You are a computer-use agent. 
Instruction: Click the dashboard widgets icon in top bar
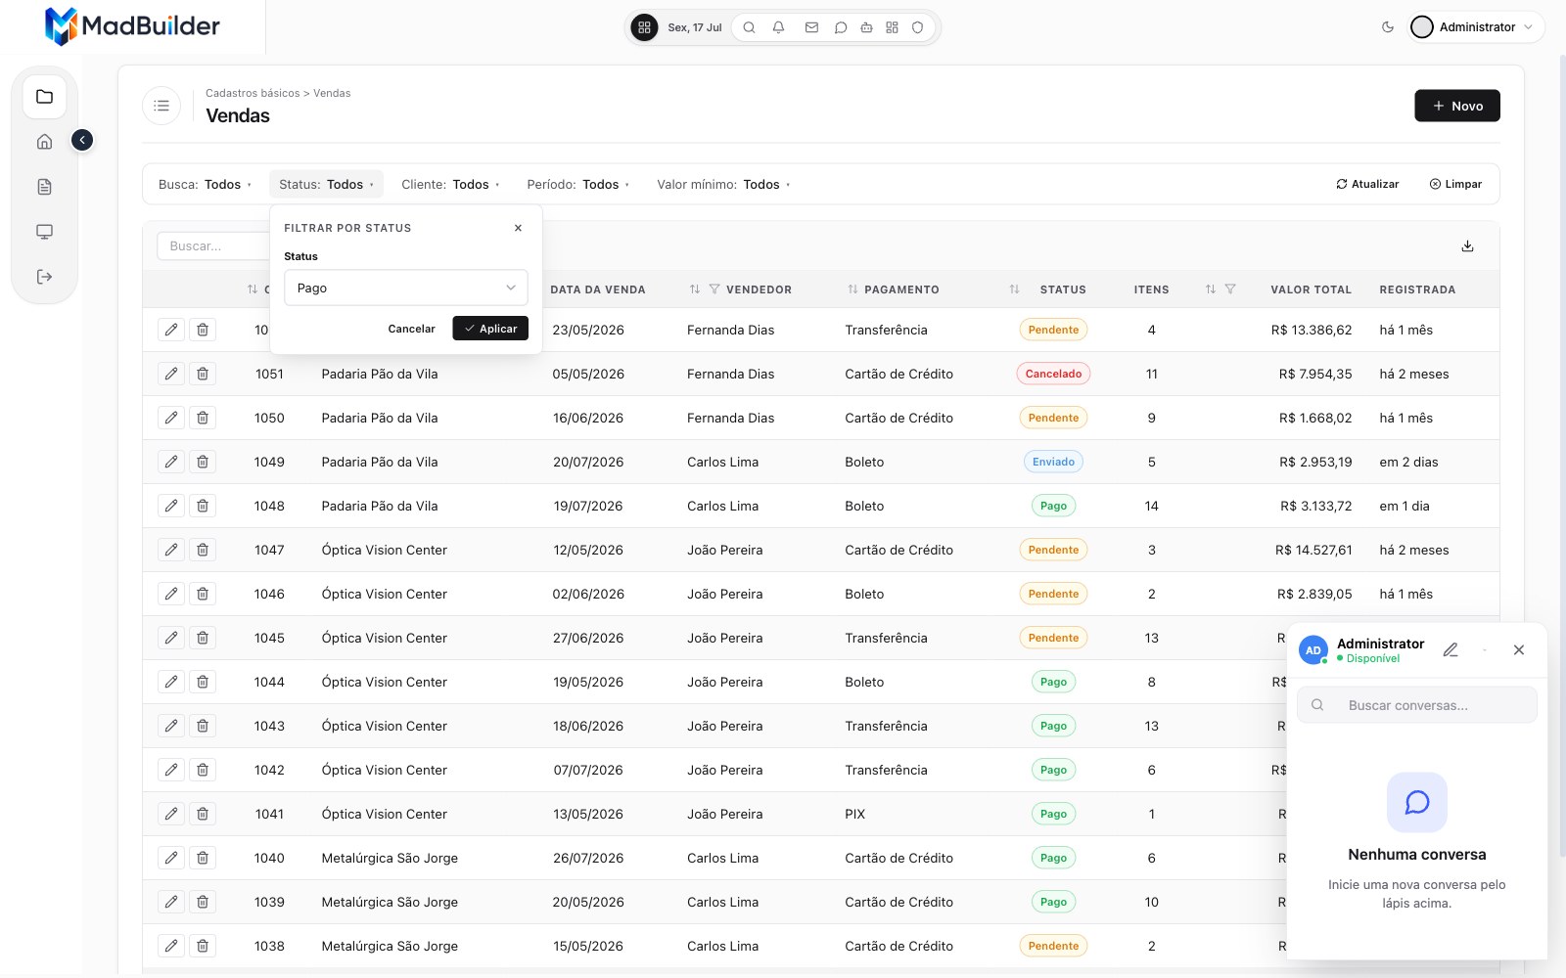892,27
